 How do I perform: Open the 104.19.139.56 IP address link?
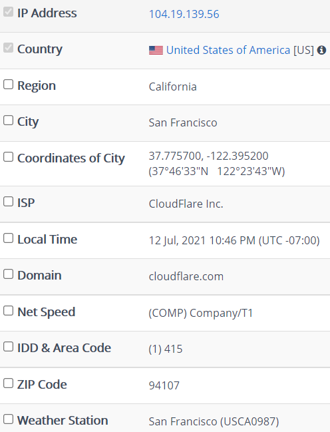[184, 14]
